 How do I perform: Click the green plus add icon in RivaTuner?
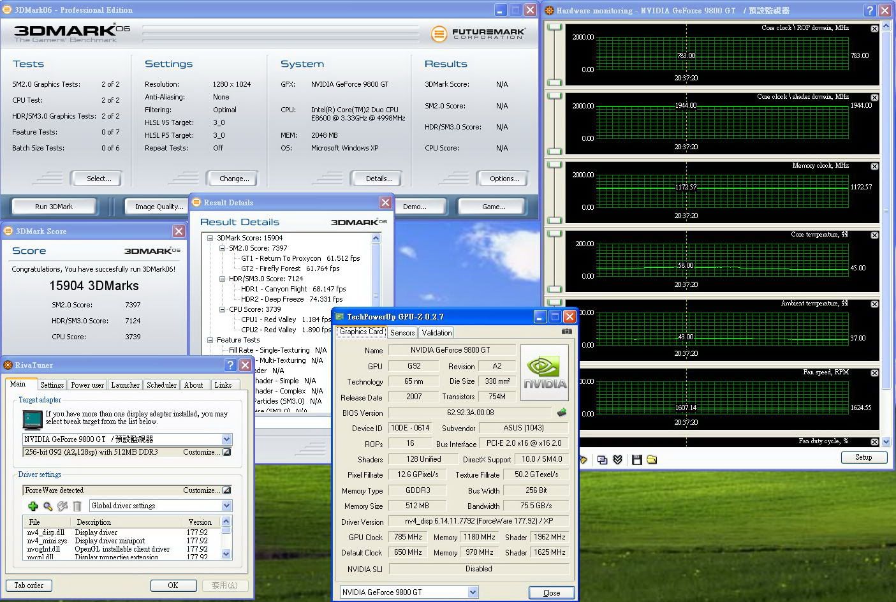(33, 506)
